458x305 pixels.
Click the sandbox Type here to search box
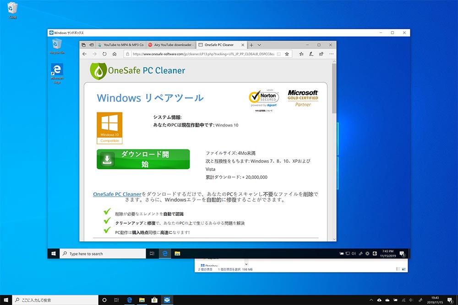(103, 254)
